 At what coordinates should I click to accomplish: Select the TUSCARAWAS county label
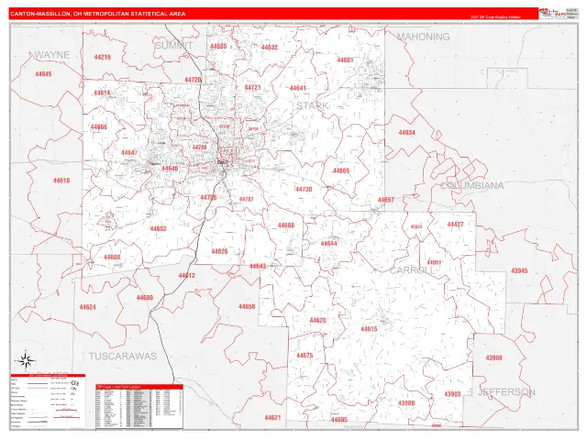tap(123, 356)
